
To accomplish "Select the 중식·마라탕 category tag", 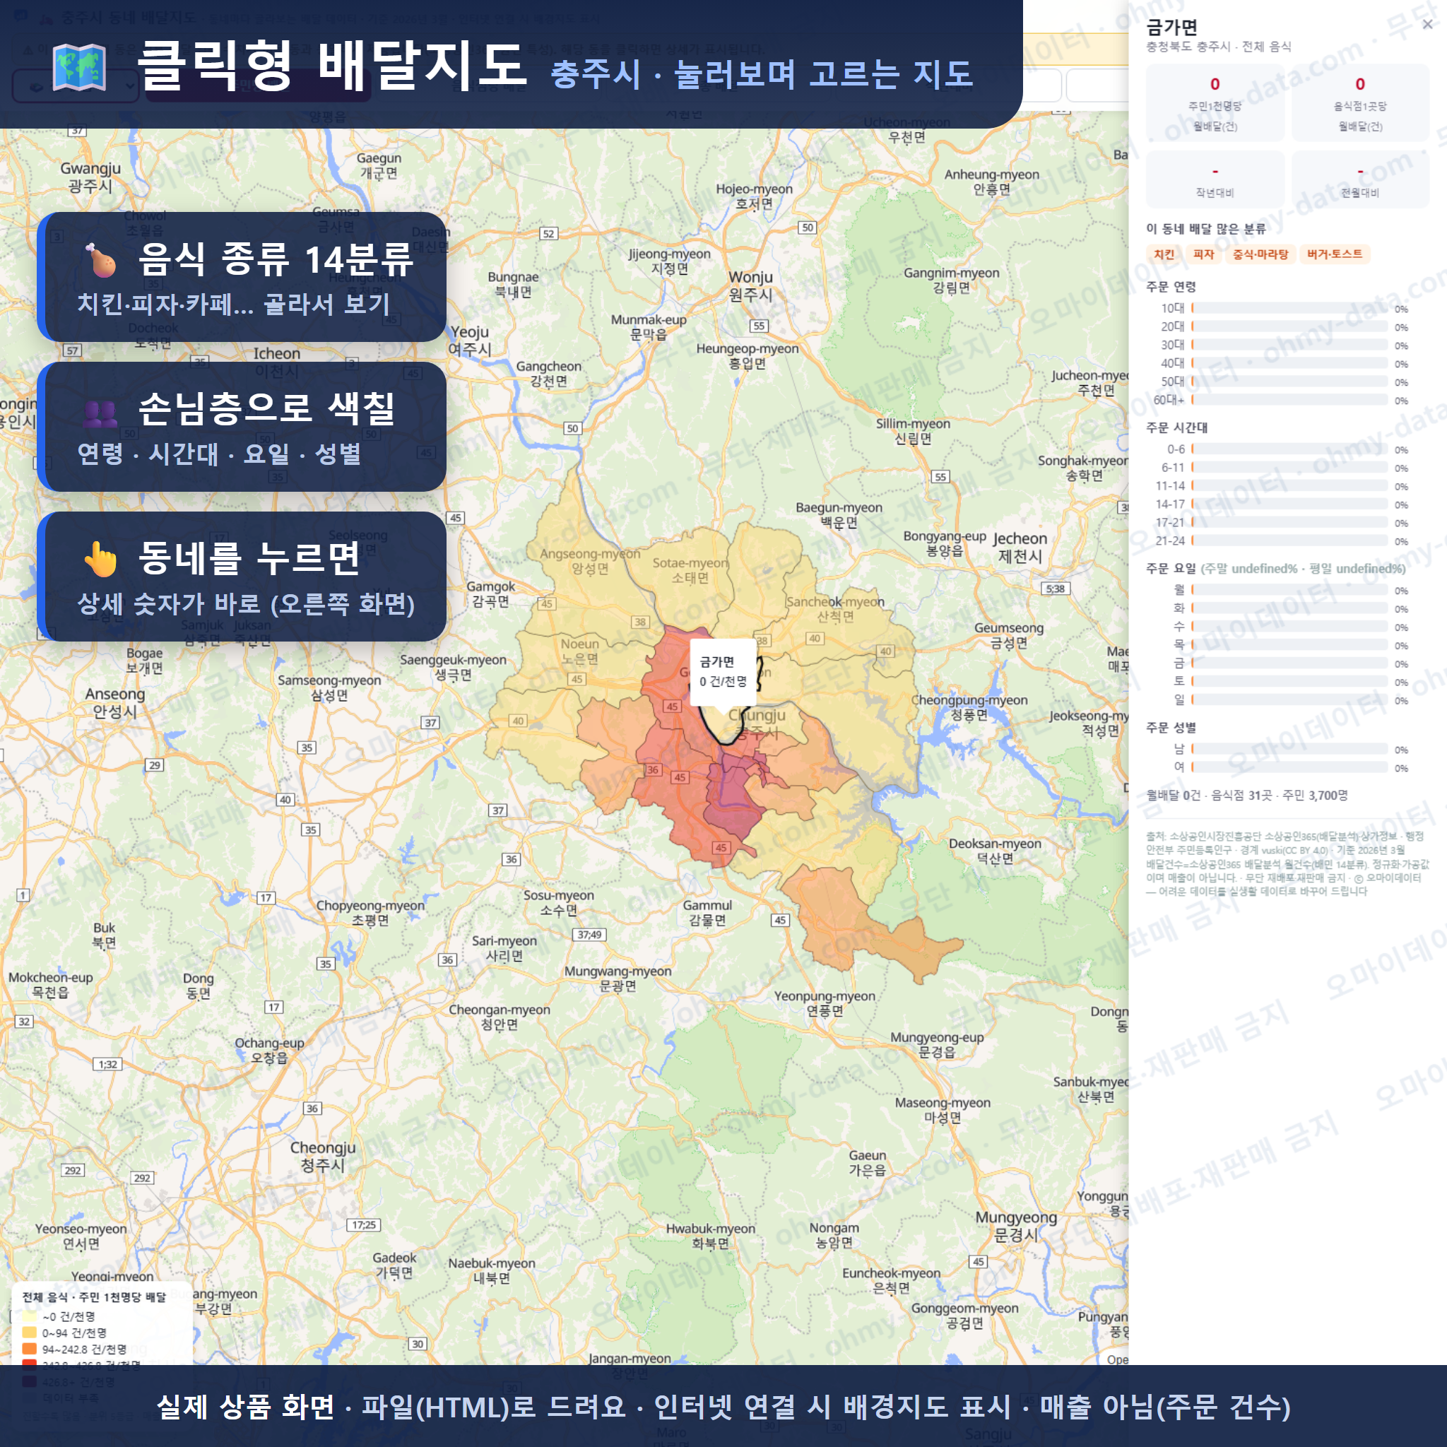I will tap(1260, 254).
